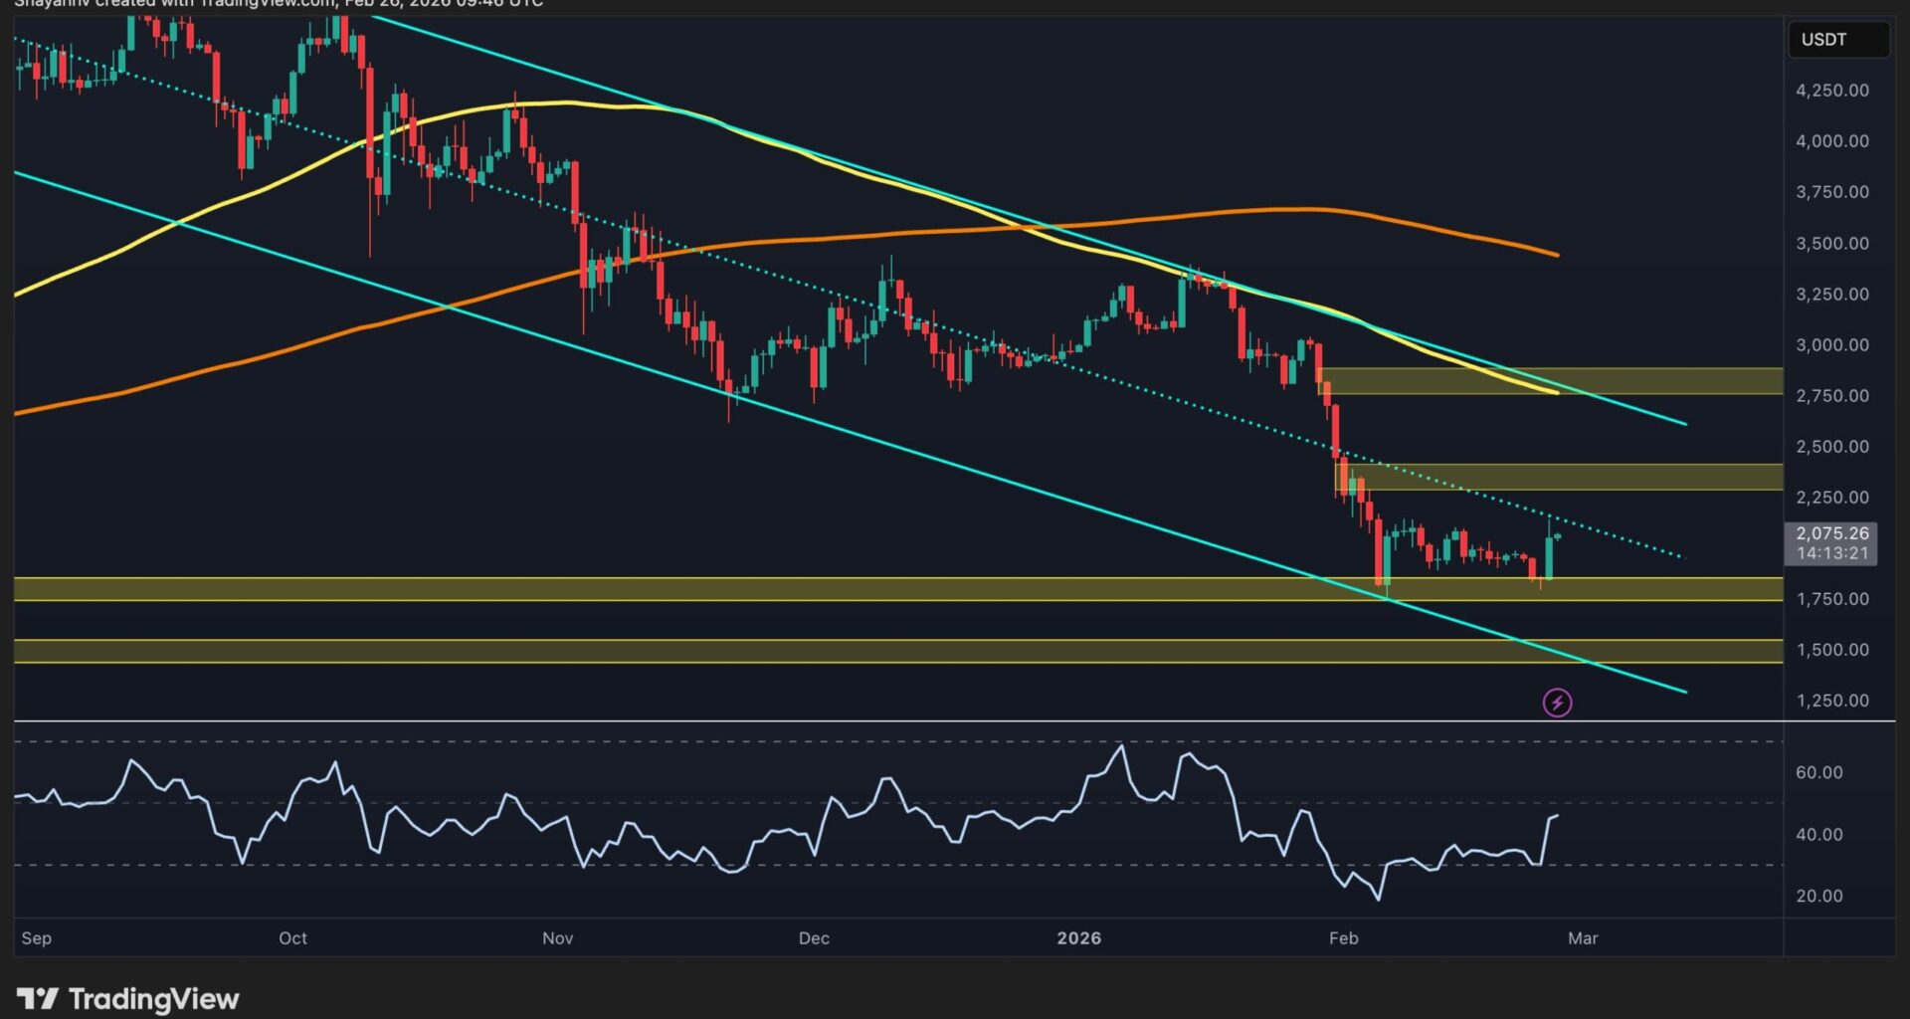The width and height of the screenshot is (1910, 1019).
Task: Select the Oct label on time axis
Action: point(292,938)
